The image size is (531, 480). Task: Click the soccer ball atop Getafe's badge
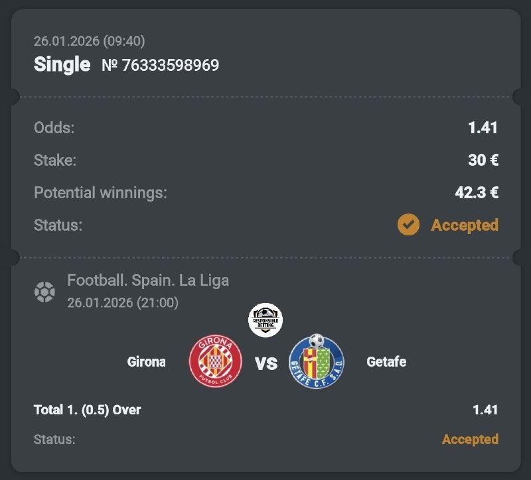click(x=317, y=339)
